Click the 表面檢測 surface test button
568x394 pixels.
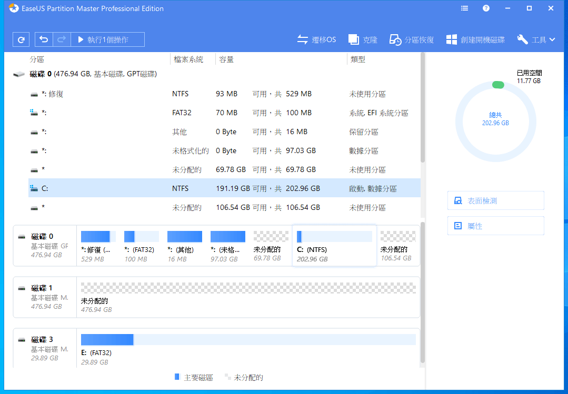coord(495,200)
